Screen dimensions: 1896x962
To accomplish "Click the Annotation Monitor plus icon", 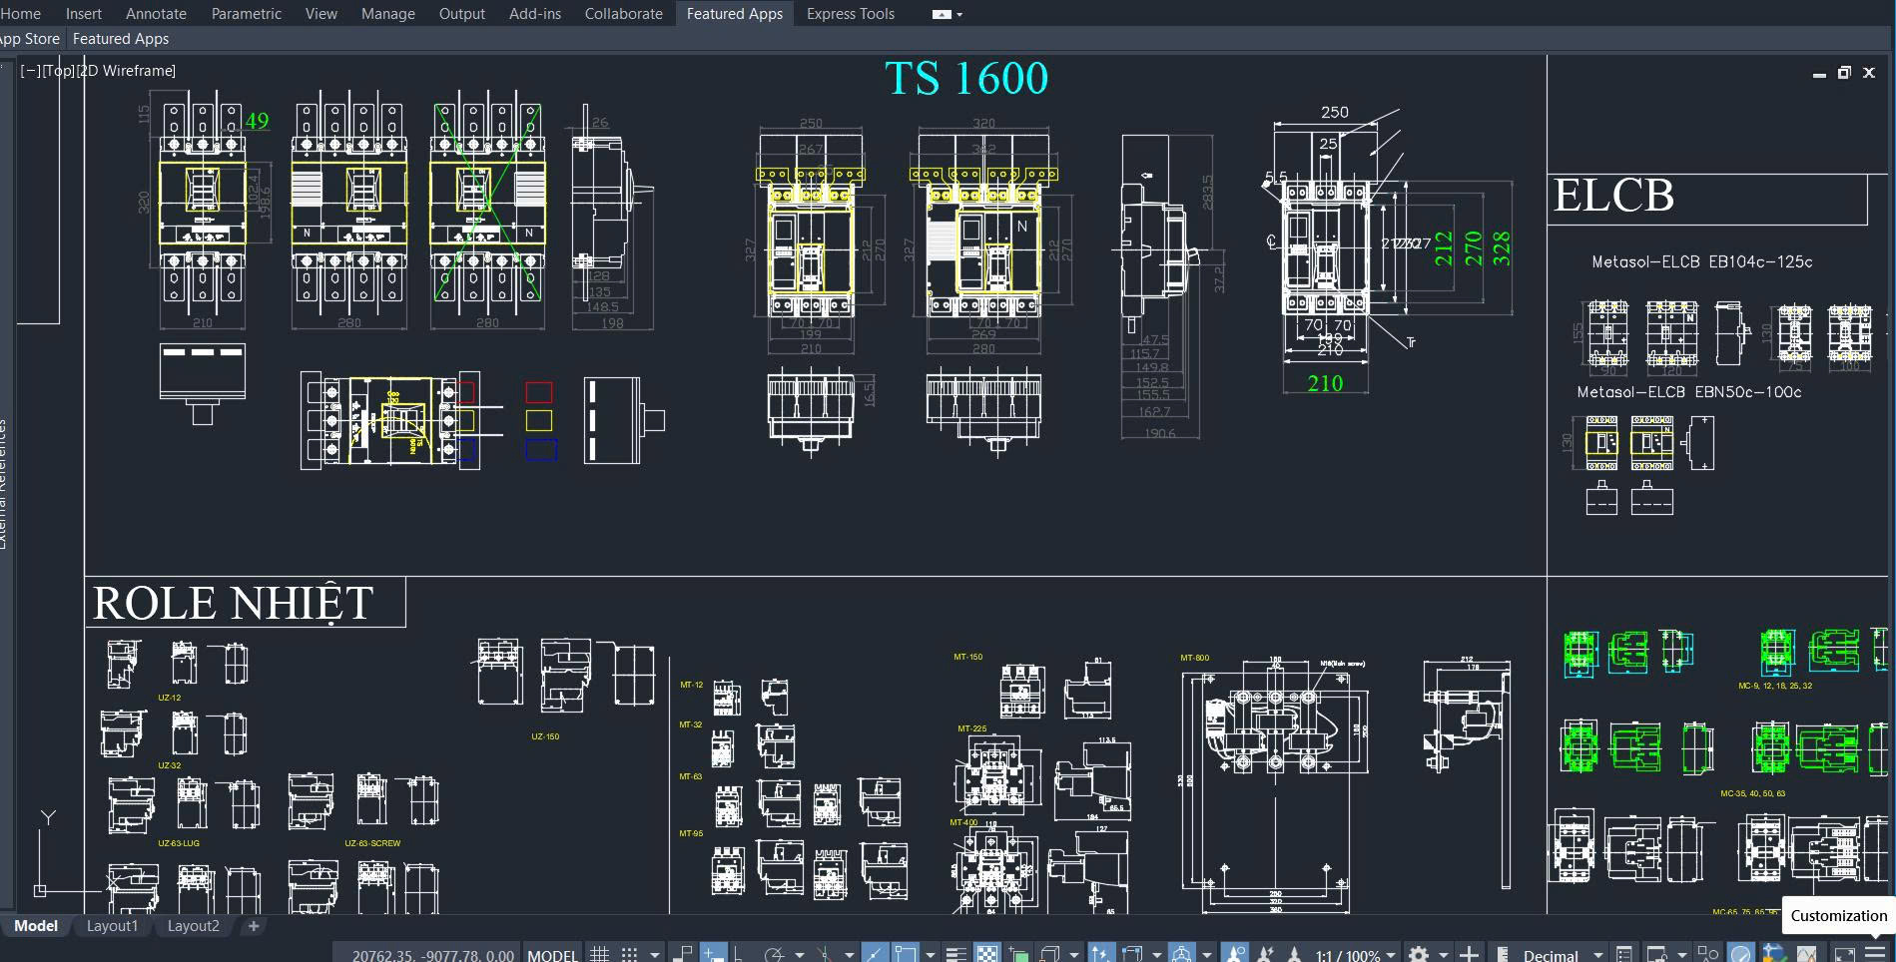I will coord(1469,954).
